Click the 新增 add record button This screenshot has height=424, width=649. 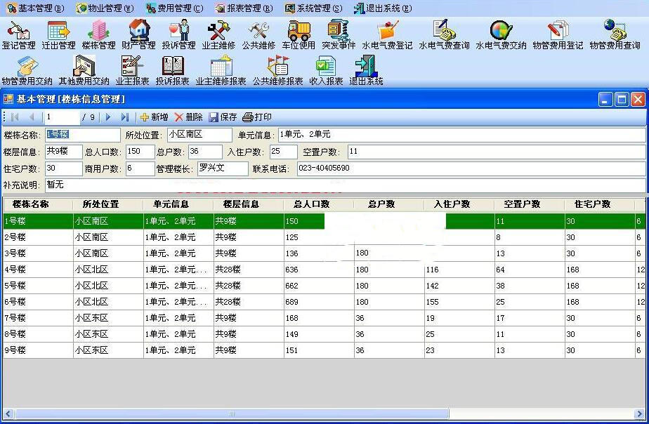coord(154,117)
